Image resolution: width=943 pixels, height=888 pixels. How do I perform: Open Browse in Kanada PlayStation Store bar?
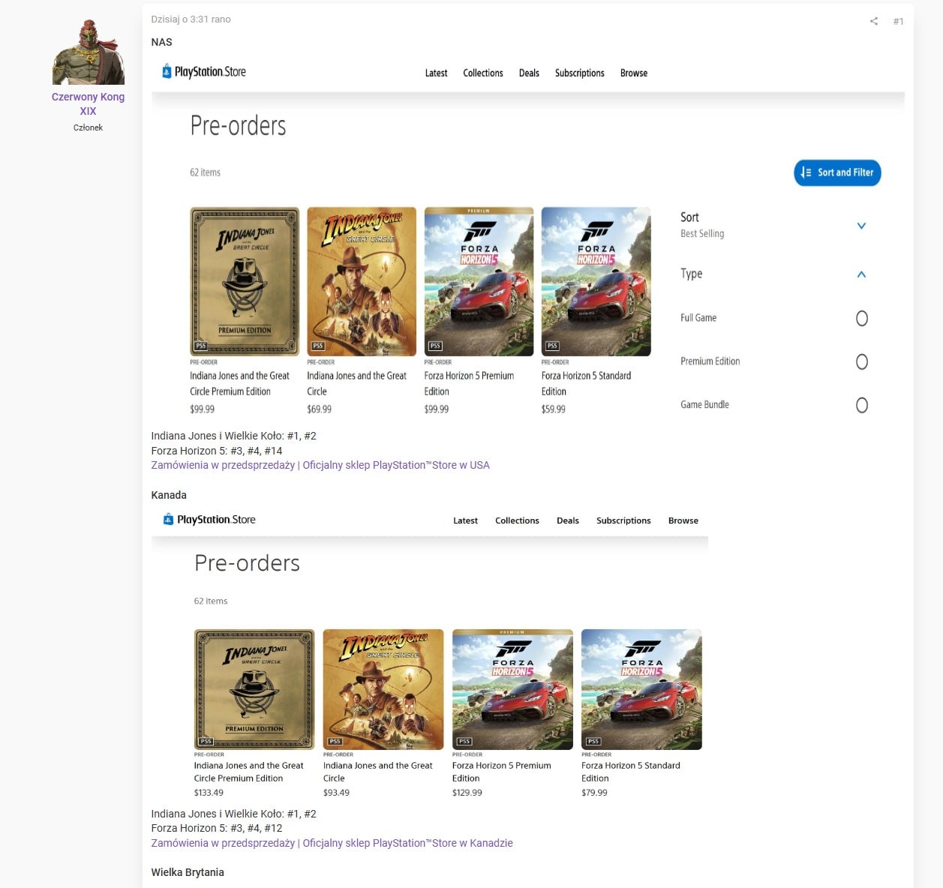coord(683,520)
